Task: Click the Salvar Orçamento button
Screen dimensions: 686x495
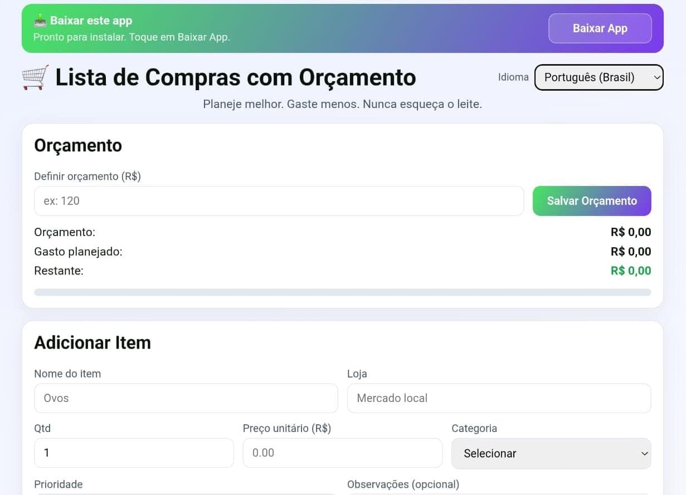Action: [x=592, y=201]
